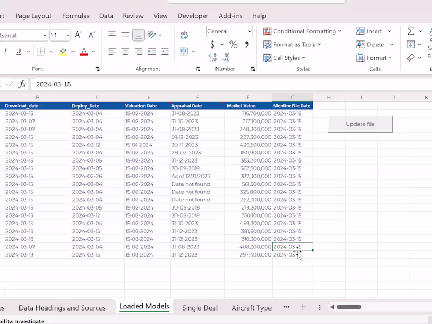Viewport: 432px width, 324px height.
Task: Open Font settings dialog launcher
Action: pyautogui.click(x=98, y=69)
